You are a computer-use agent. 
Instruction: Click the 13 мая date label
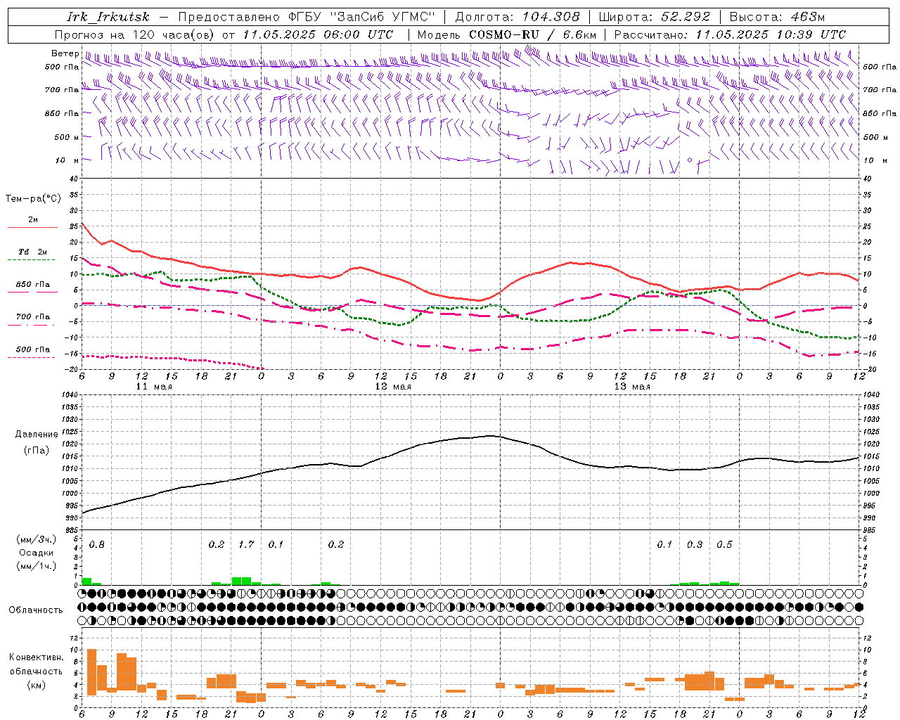pos(632,387)
